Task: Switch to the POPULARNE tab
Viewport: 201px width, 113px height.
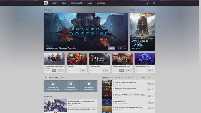Action: 106,77
